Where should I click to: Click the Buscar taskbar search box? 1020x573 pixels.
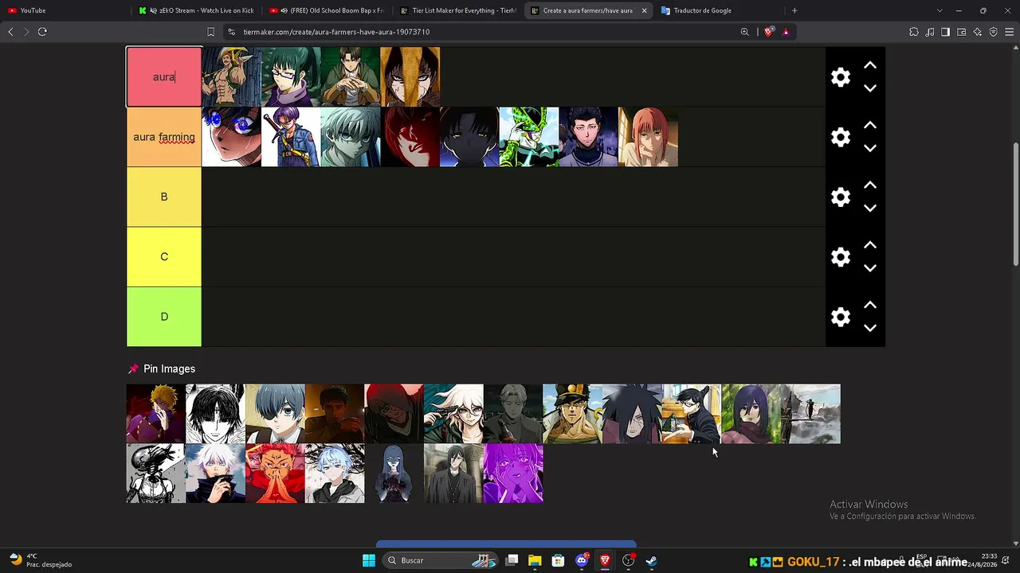pyautogui.click(x=441, y=560)
